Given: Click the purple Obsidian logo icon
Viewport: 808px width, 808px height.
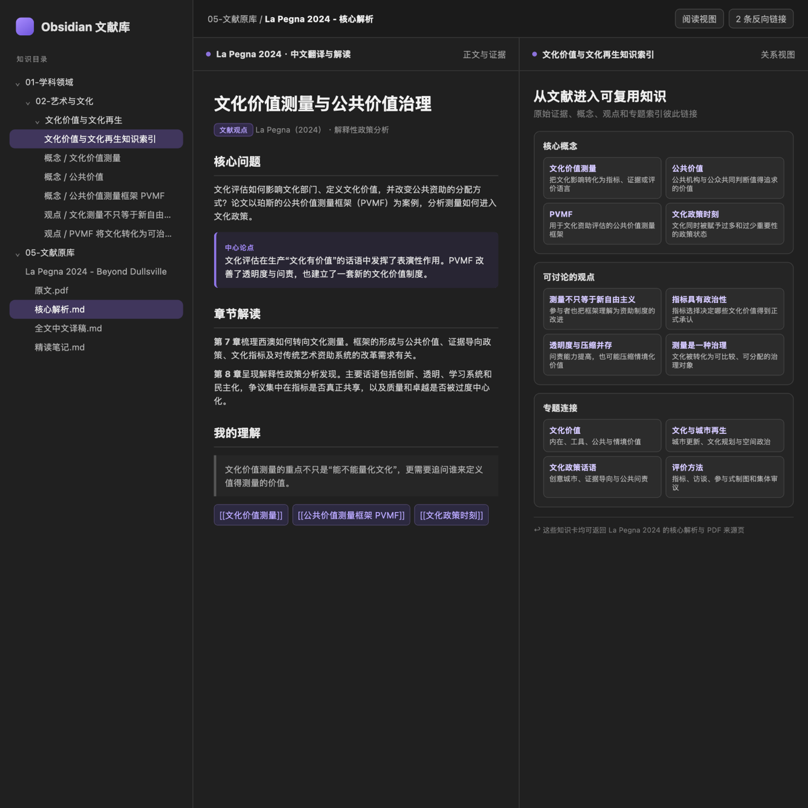Looking at the screenshot, I should (25, 27).
